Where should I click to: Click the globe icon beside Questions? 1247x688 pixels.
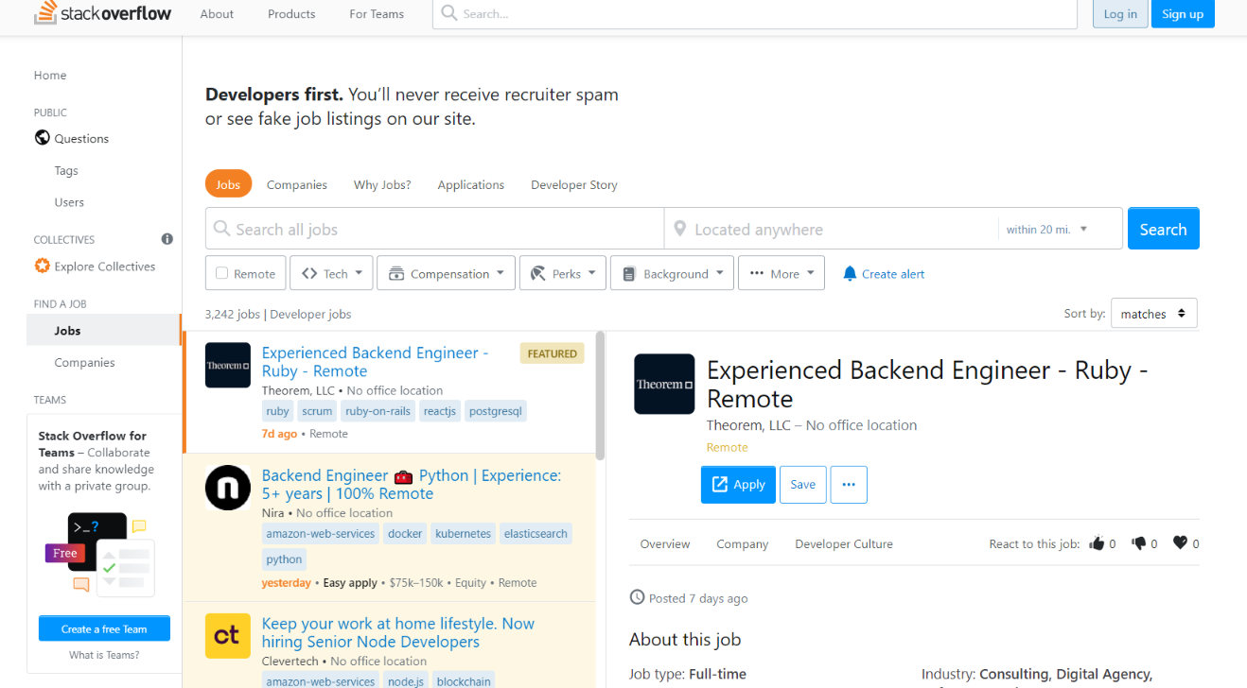click(x=42, y=138)
